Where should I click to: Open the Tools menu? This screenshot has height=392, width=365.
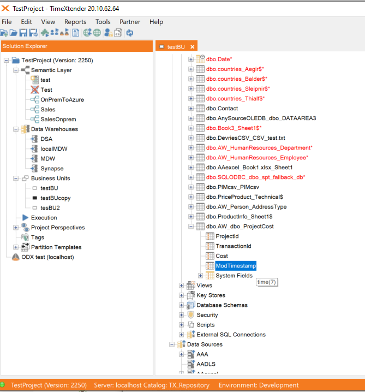click(103, 22)
